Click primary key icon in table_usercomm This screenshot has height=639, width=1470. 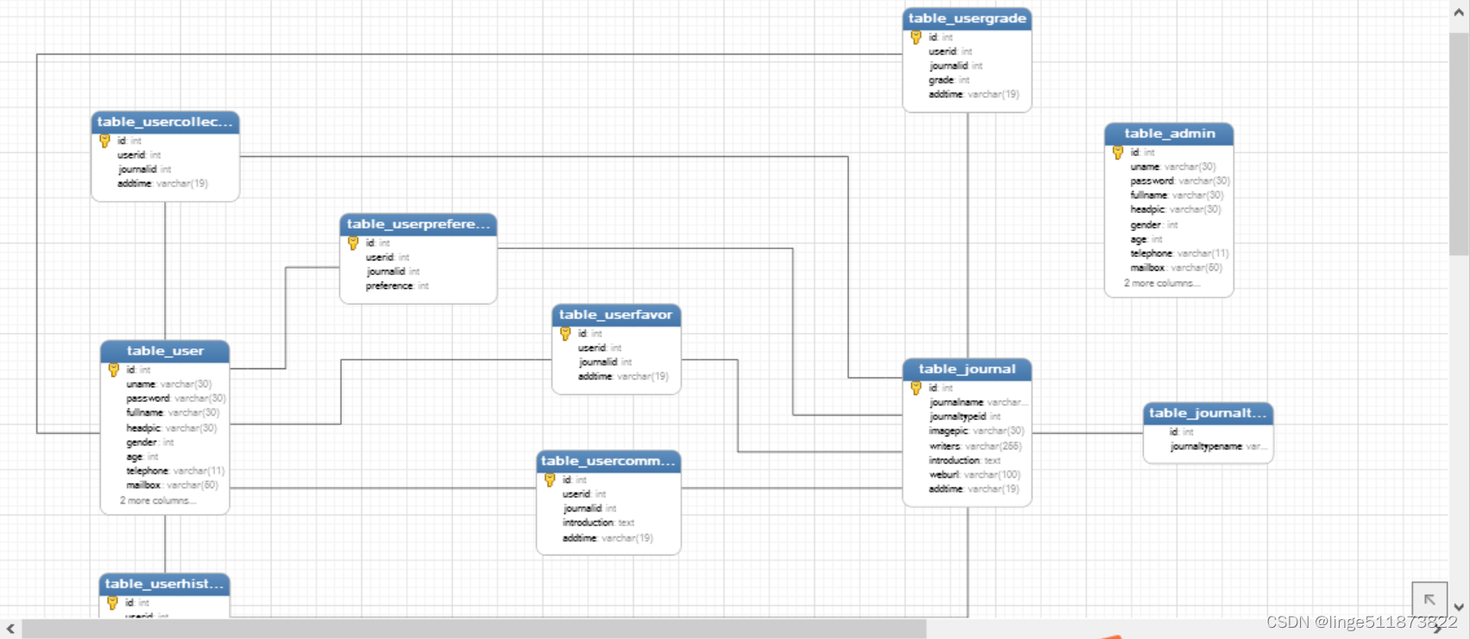click(550, 481)
